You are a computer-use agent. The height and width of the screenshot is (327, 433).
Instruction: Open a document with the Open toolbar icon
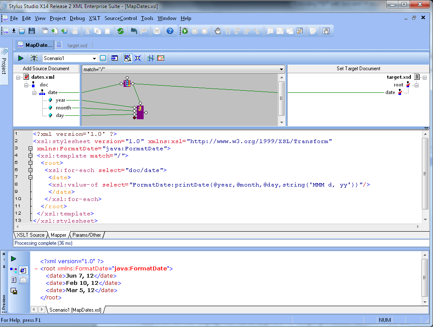coord(22,31)
